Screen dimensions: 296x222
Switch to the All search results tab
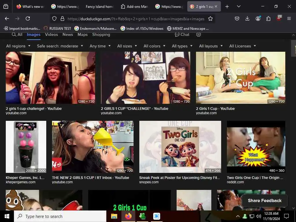pos(17,35)
